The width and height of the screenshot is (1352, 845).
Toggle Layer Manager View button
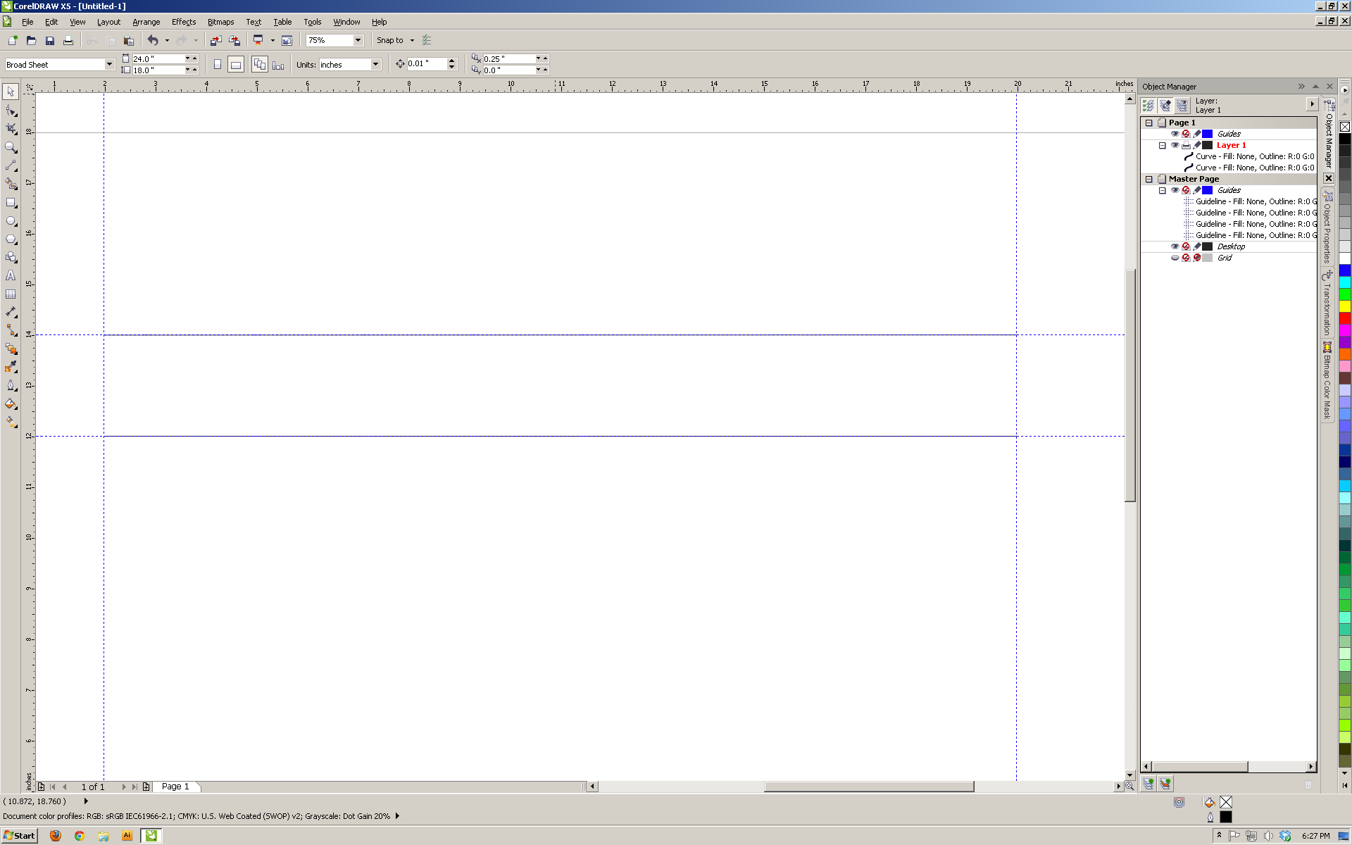[1182, 106]
